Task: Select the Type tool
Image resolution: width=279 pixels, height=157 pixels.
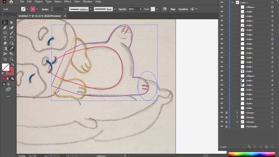Action: coord(5,38)
